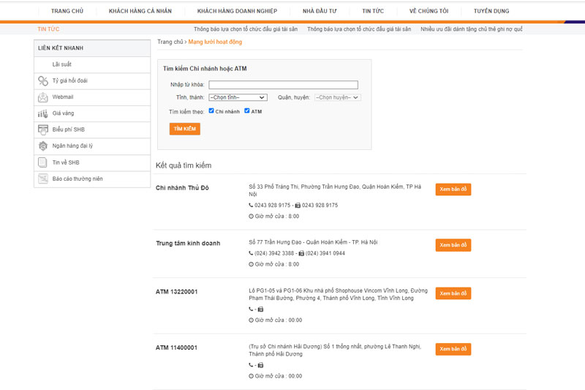Click Xem bản đồ for Chi nhánh Thủ Đô
The width and height of the screenshot is (585, 390).
453,189
